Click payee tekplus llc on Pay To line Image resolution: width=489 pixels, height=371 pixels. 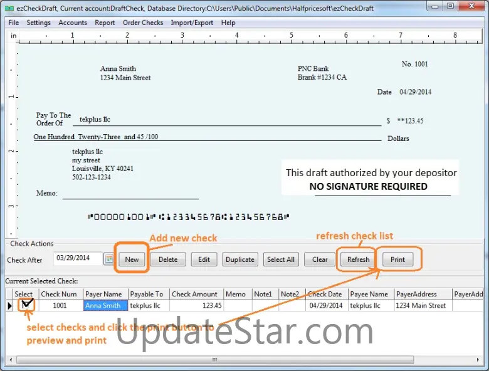tap(95, 120)
